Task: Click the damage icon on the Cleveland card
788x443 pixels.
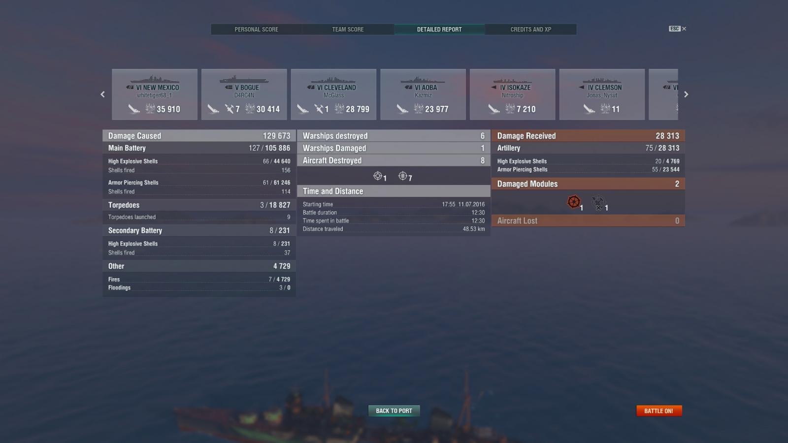Action: [339, 108]
